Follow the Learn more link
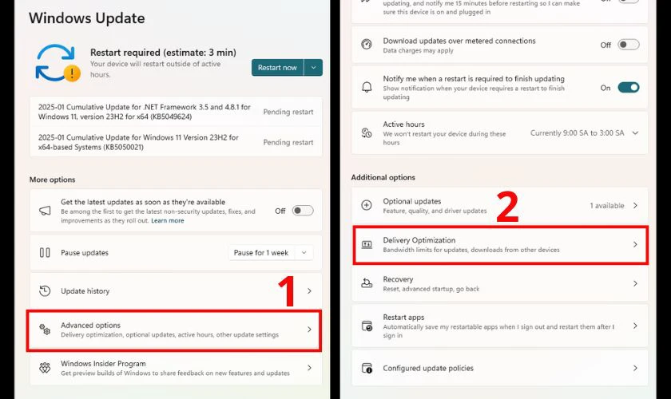 pos(167,221)
